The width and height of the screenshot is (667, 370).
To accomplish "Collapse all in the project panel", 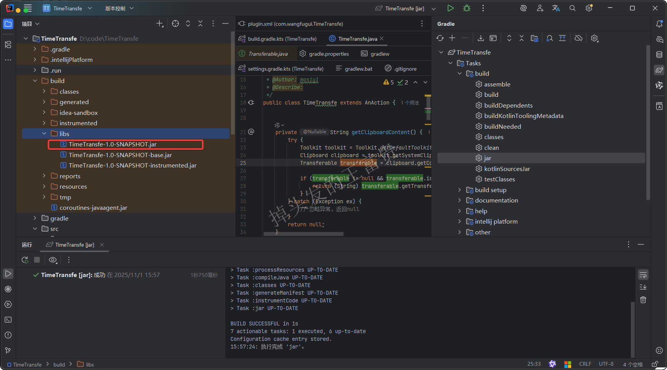I will pyautogui.click(x=200, y=24).
